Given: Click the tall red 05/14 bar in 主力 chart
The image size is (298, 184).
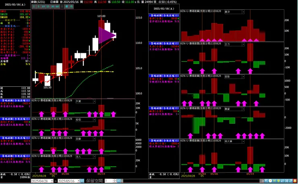Looking at the screenshot, I should [250, 52].
